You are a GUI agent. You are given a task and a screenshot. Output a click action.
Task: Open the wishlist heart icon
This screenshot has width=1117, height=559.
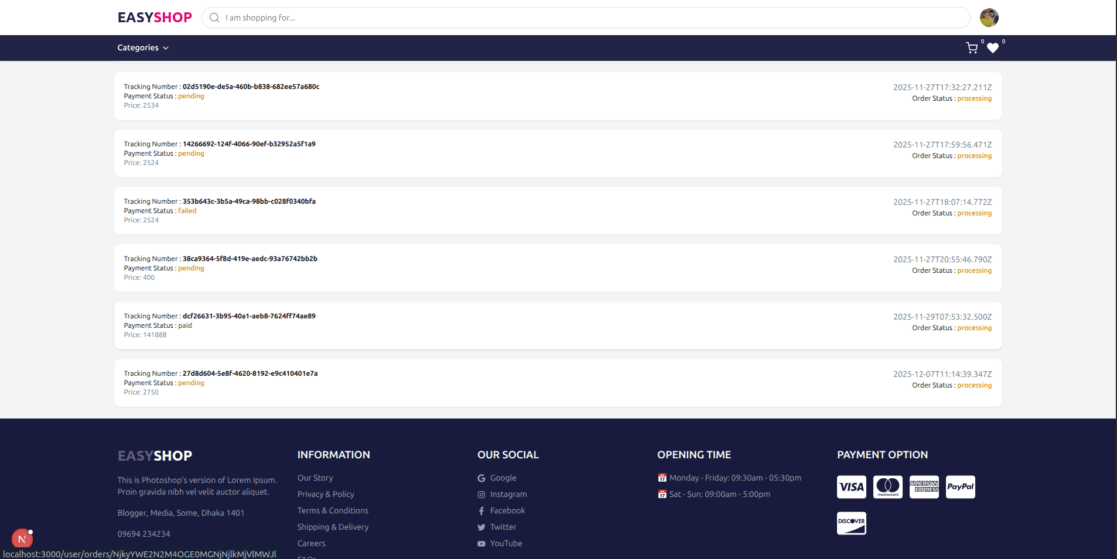coord(993,49)
